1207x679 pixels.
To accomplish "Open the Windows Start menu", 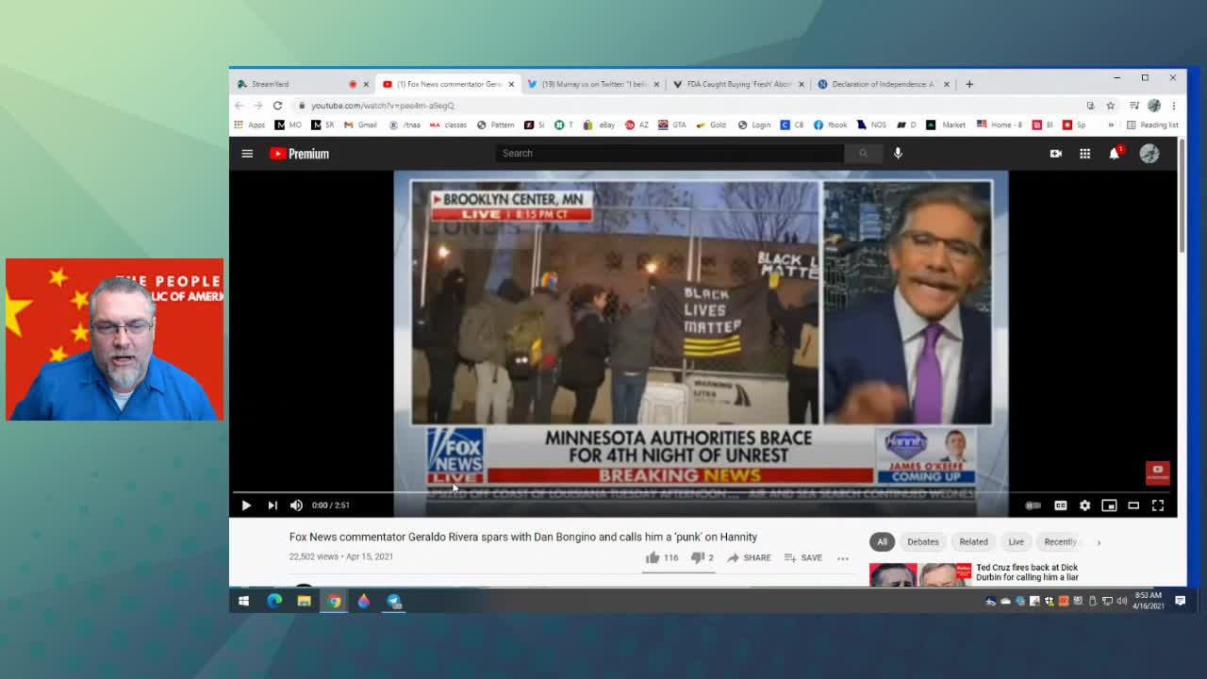I will pyautogui.click(x=244, y=601).
